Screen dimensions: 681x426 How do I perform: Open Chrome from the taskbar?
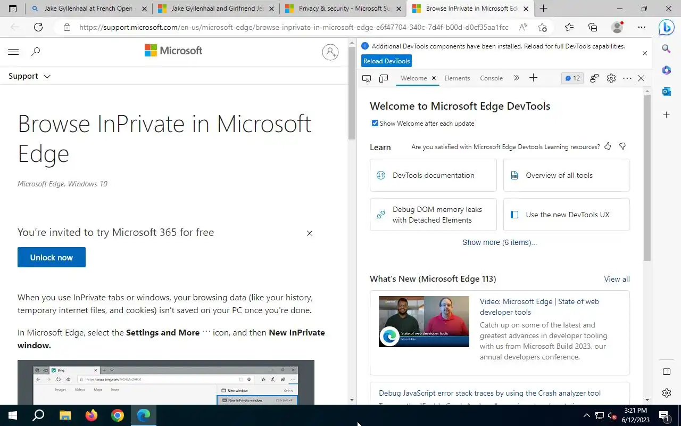point(118,415)
